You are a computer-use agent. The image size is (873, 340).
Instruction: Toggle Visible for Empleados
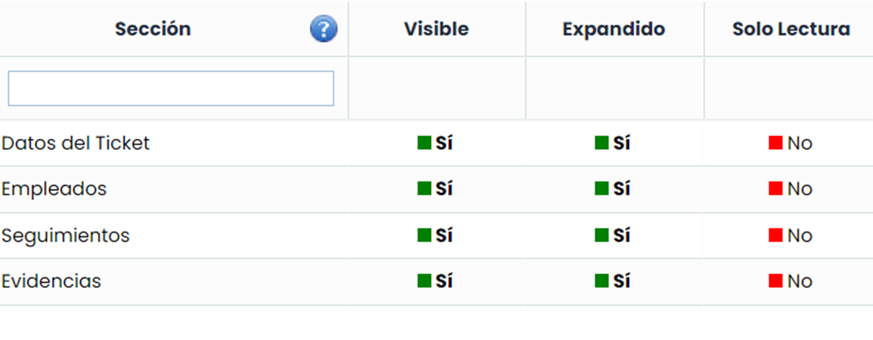(x=435, y=189)
